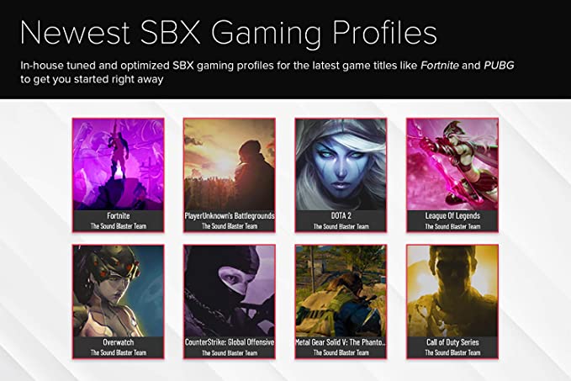Select the DOTA 2 title text

(341, 216)
